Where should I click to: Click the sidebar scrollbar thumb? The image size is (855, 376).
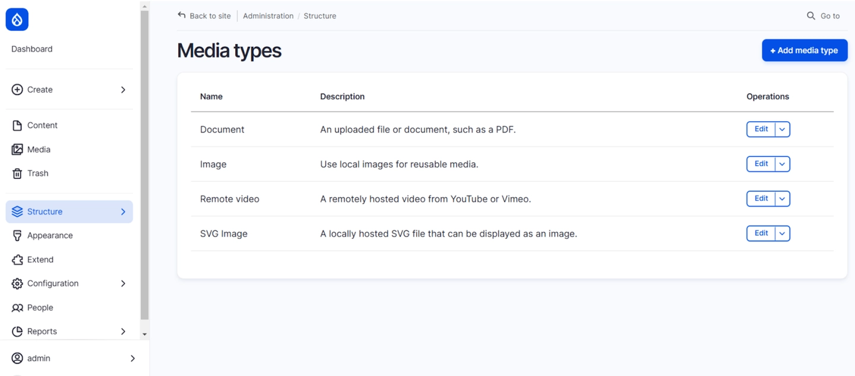(x=144, y=165)
